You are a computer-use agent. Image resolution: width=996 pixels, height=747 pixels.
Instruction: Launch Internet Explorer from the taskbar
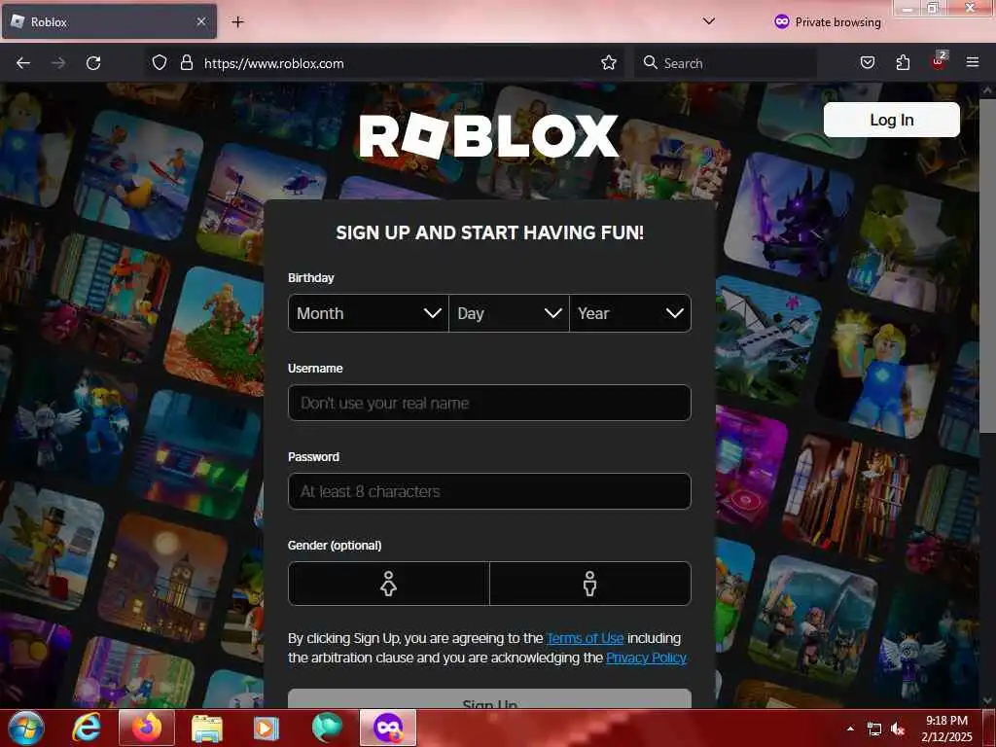pyautogui.click(x=87, y=728)
